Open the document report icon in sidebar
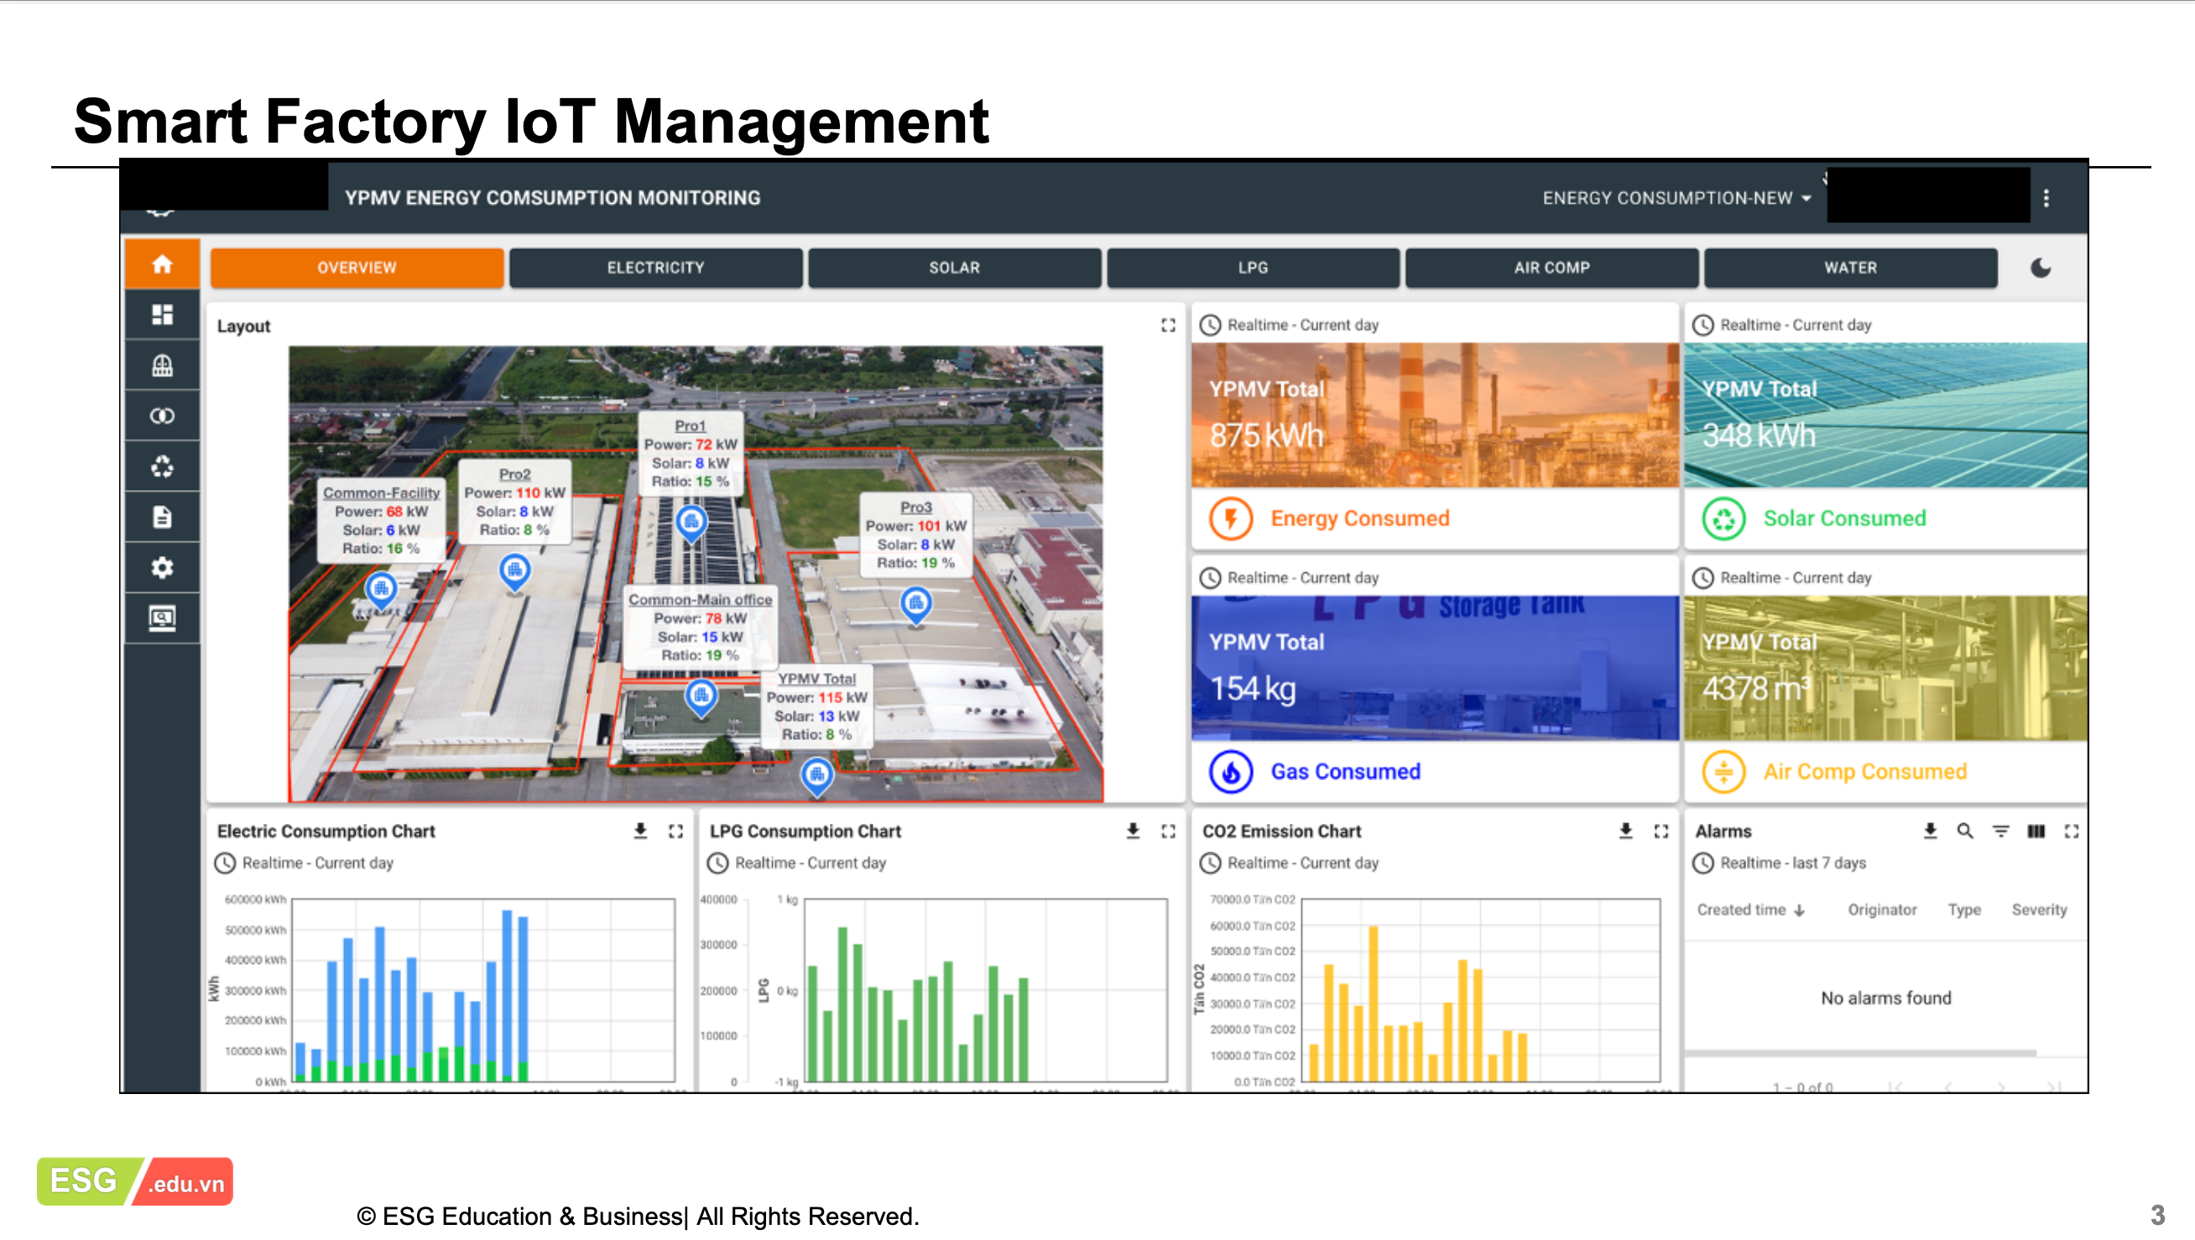Screen dimensions: 2195x1240 coord(162,518)
